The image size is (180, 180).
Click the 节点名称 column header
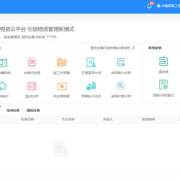pos(68,119)
